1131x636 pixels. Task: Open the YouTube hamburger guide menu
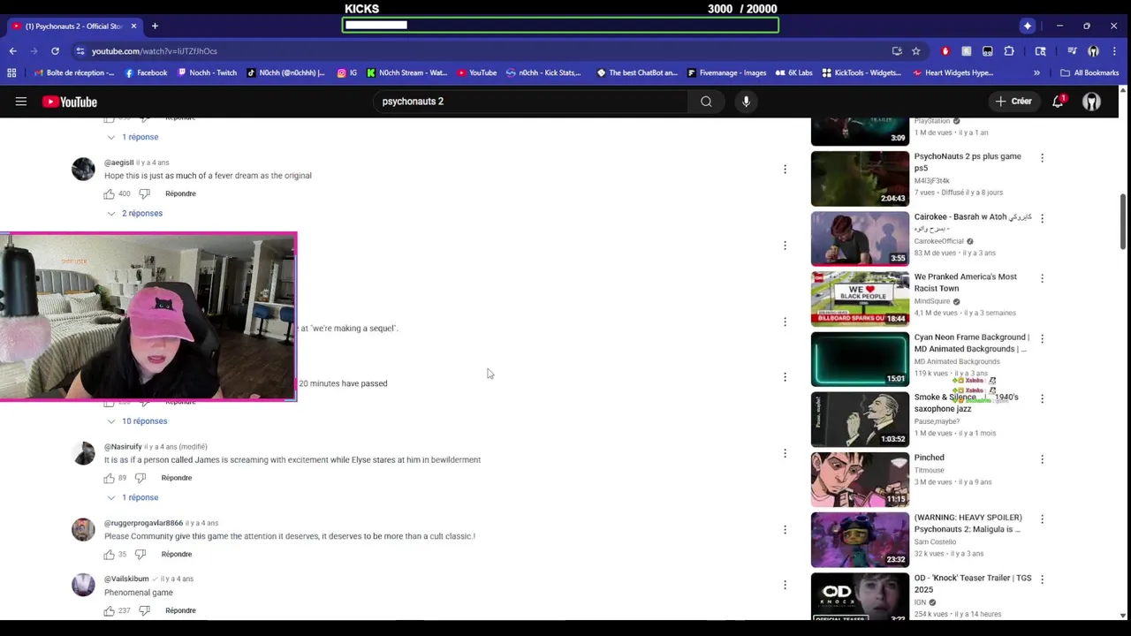(21, 102)
